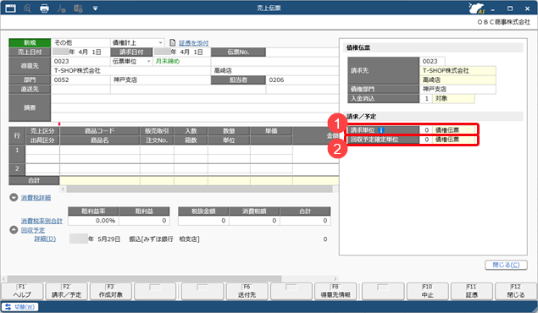This screenshot has height=313, width=538.
Task: Open the 消費税率別合計 link
Action: coord(42,221)
